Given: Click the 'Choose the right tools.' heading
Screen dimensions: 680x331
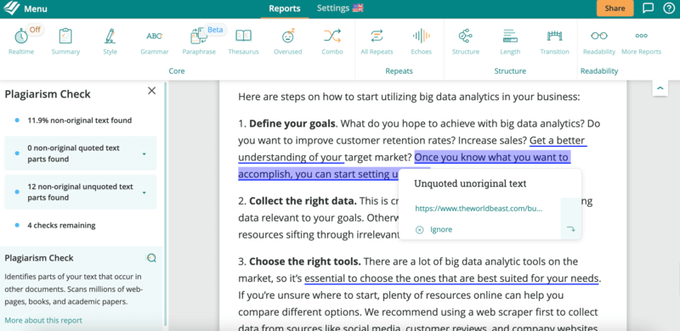Looking at the screenshot, I should (x=305, y=261).
